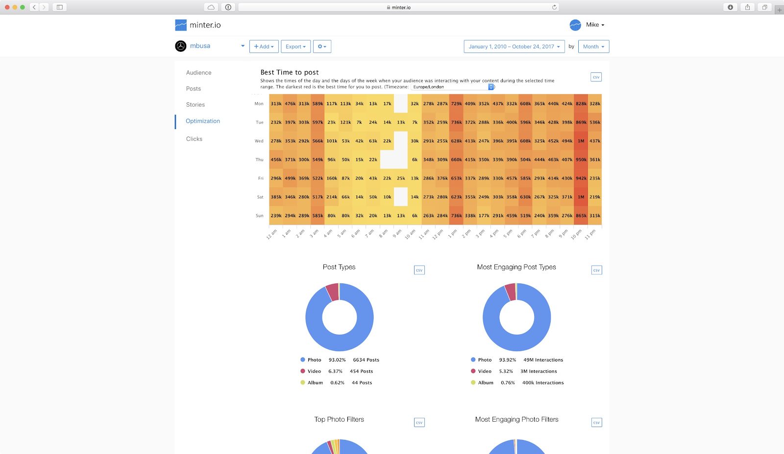Click the Friday 499k heatmap cell
The height and width of the screenshot is (454, 784).
click(290, 178)
